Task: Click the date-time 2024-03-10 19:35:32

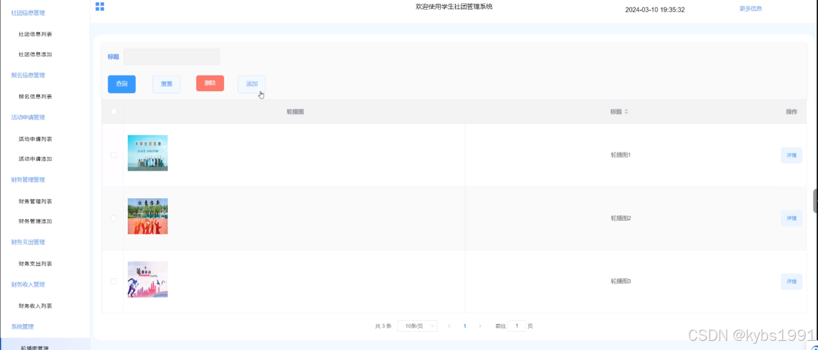Action: click(x=655, y=10)
